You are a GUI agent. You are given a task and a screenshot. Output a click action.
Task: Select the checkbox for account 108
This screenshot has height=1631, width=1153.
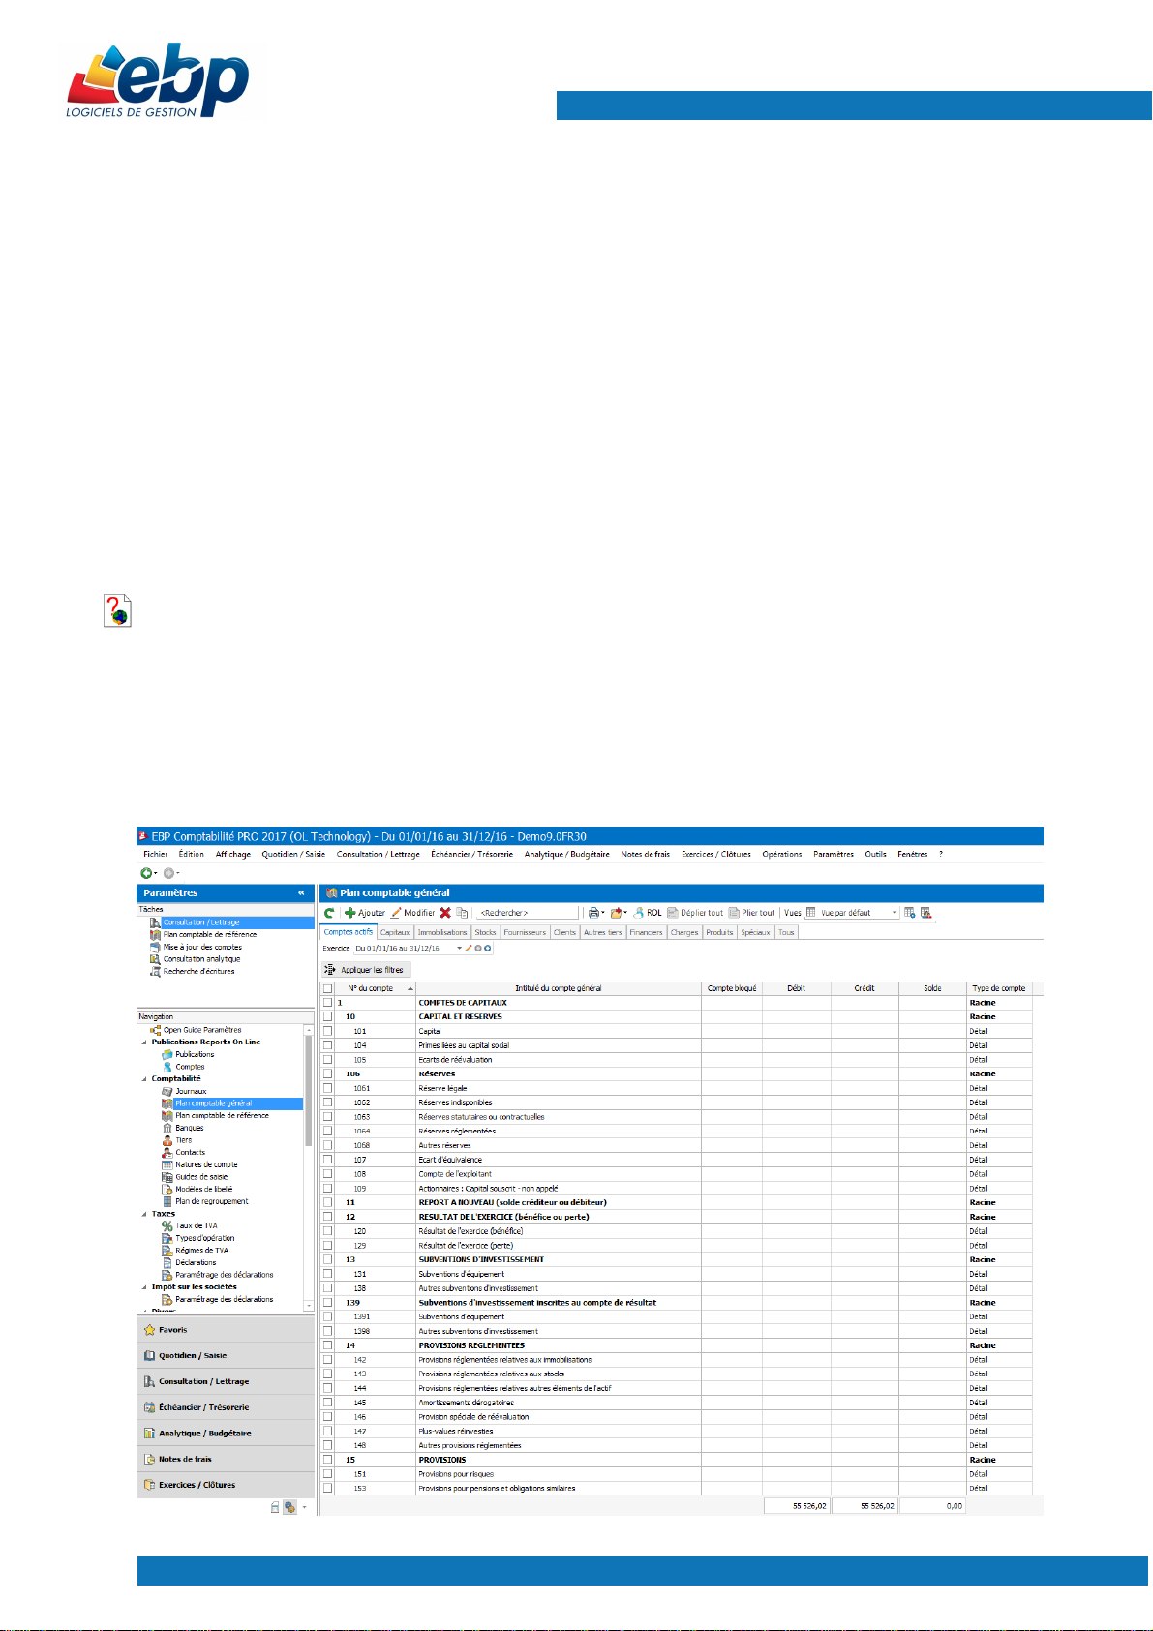(x=327, y=1174)
